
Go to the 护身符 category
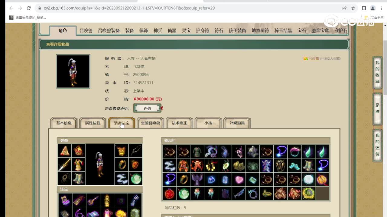[x=202, y=30]
